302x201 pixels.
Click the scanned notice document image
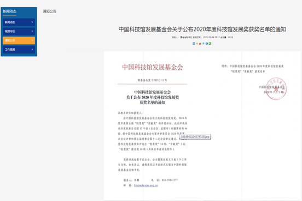click(202, 126)
